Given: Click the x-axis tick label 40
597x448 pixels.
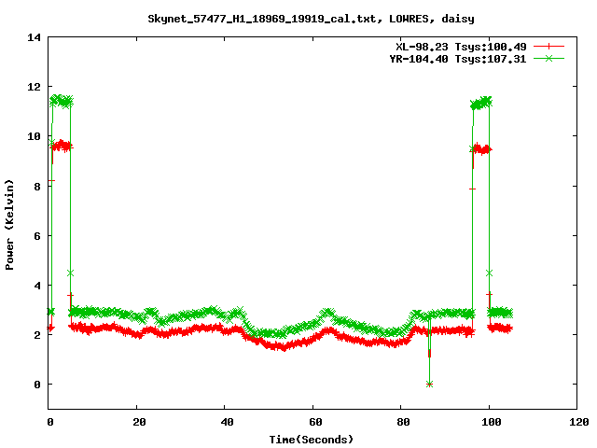Looking at the screenshot, I should pyautogui.click(x=228, y=422).
